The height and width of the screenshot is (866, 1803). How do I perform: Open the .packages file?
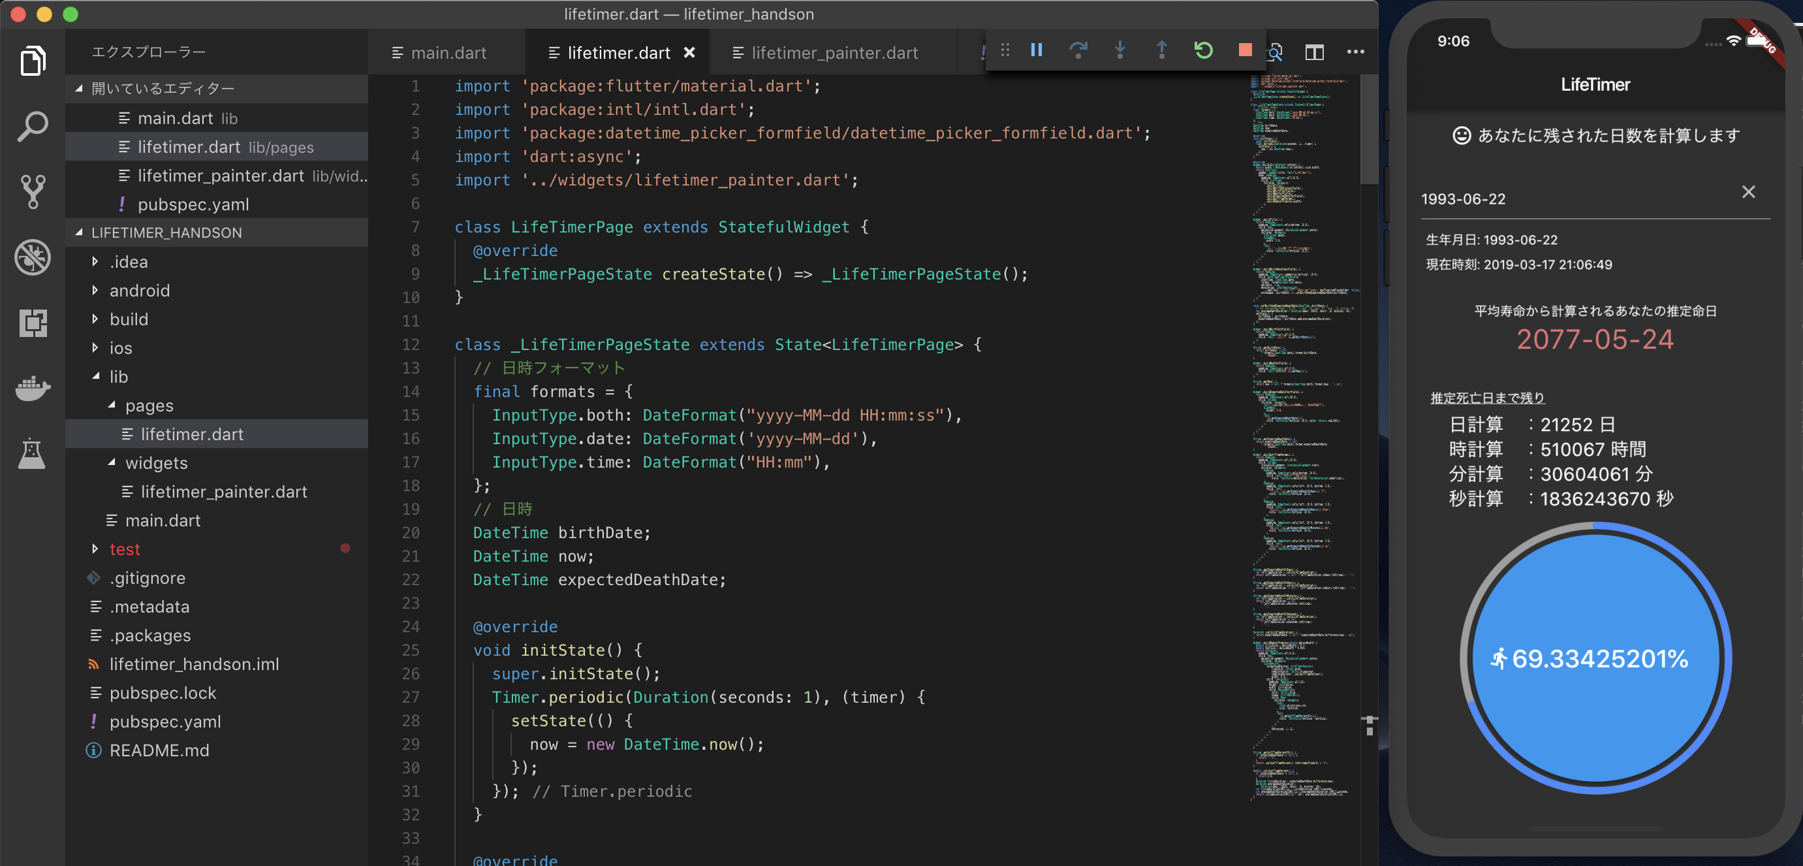(x=217, y=635)
